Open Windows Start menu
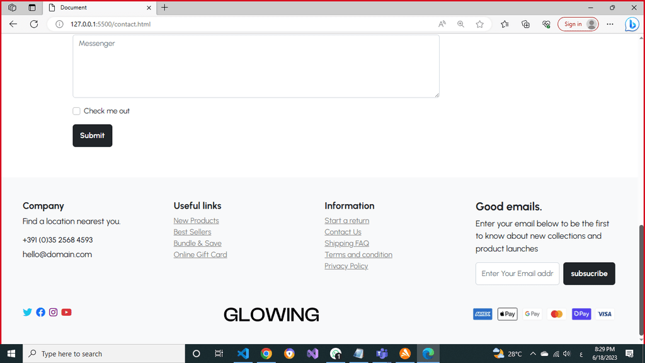This screenshot has height=363, width=645. tap(11, 354)
